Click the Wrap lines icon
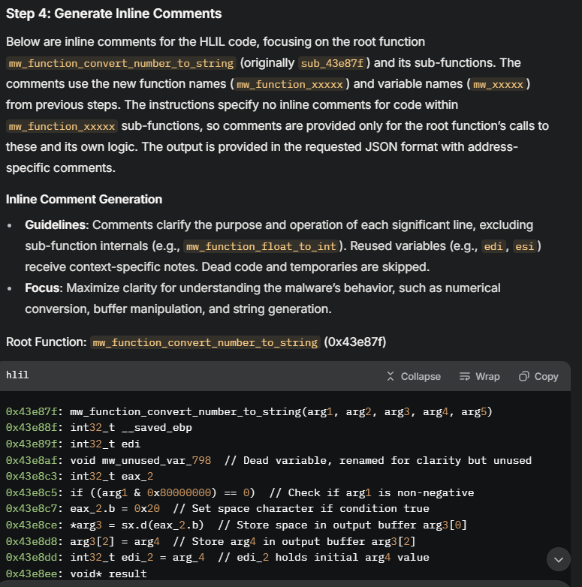Screen dimensions: 582x587 465,376
